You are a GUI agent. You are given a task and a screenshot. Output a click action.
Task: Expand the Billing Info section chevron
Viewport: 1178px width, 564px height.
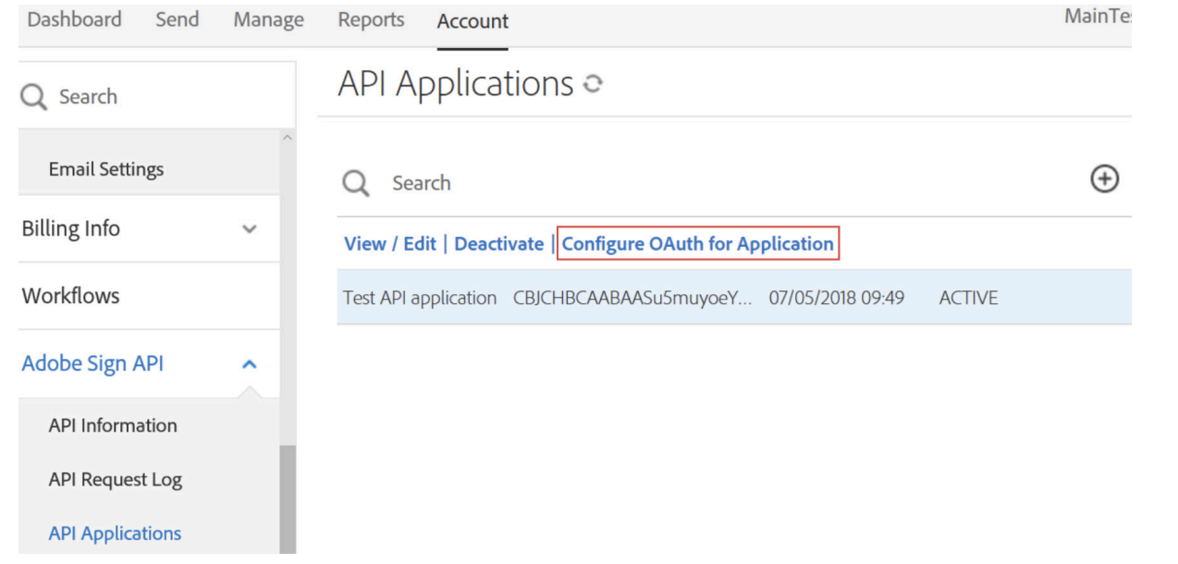(249, 228)
